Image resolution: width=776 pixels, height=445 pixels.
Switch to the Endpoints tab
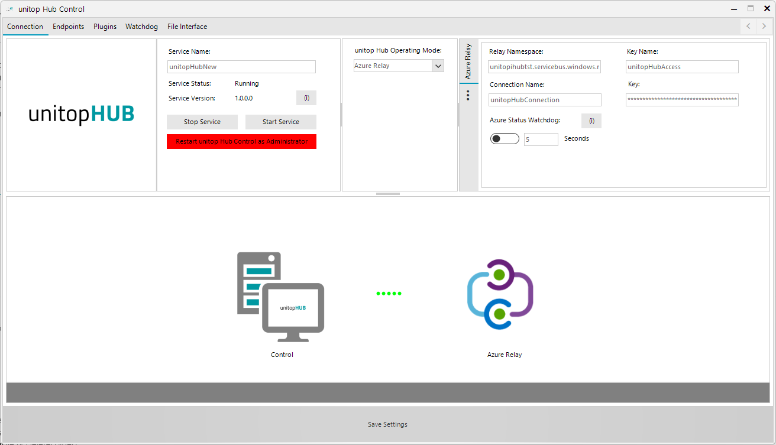[x=68, y=26]
